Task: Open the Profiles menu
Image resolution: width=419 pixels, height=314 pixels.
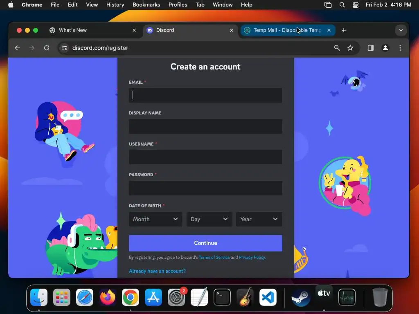Action: pyautogui.click(x=178, y=5)
